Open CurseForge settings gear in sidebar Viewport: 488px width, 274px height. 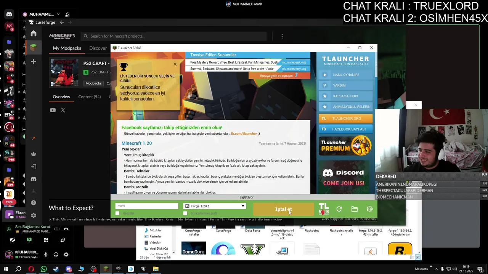[x=34, y=215]
